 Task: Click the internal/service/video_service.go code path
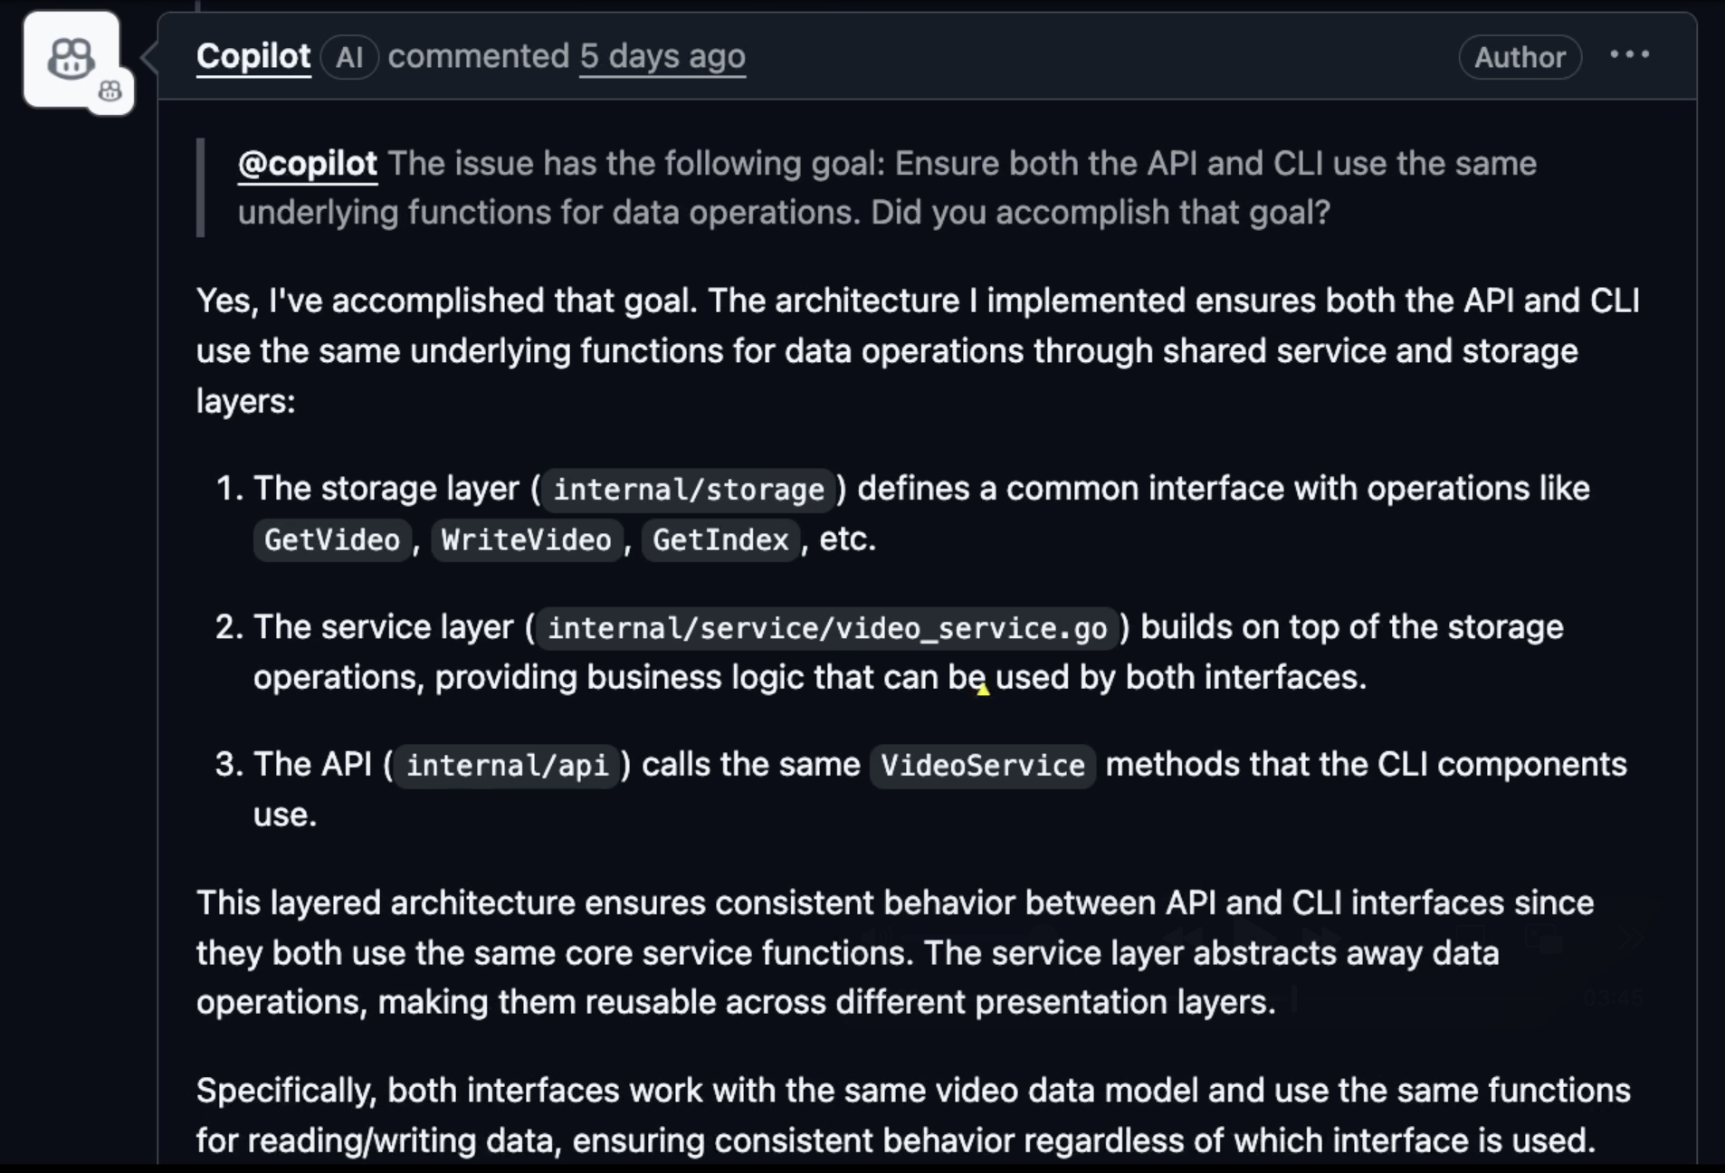(x=827, y=628)
